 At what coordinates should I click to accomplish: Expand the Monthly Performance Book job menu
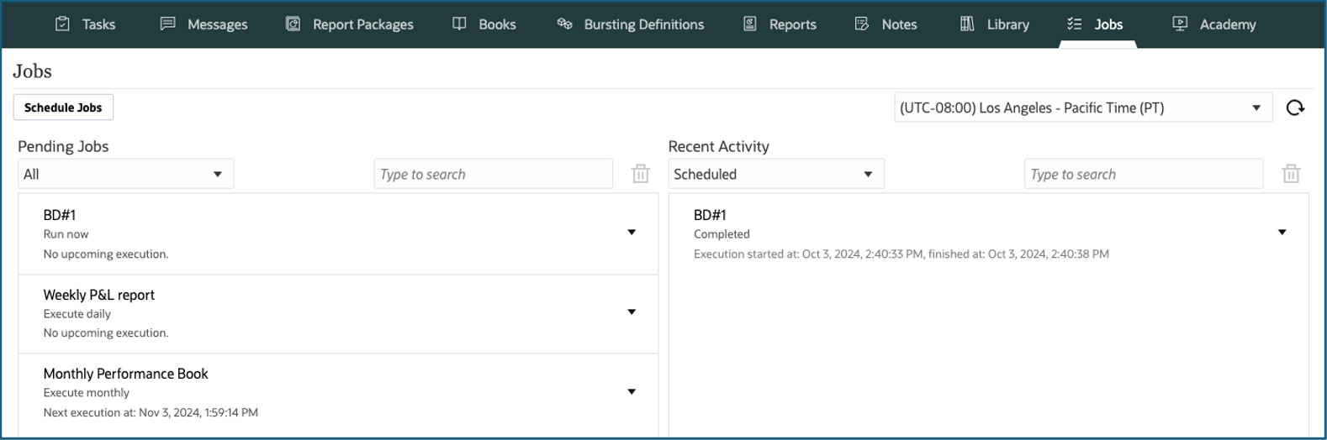coord(632,392)
